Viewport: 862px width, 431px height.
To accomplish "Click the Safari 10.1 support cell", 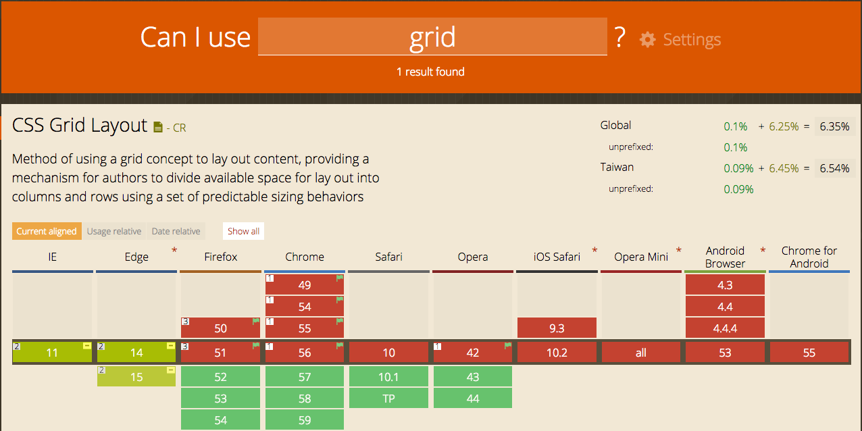I will tap(388, 377).
